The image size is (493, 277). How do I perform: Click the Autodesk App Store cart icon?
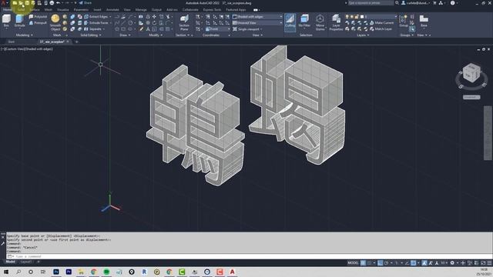coord(434,3)
